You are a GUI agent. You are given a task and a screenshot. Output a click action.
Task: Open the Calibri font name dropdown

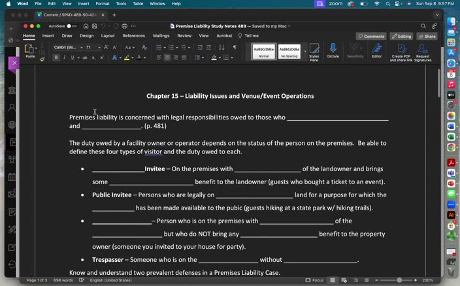tap(69, 48)
